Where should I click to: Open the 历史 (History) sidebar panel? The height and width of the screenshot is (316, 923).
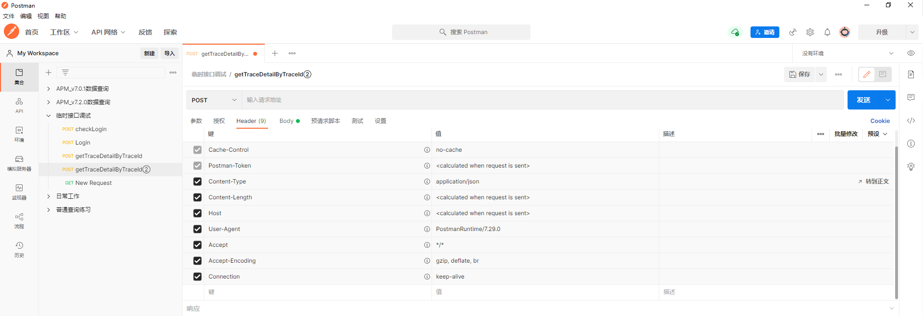coord(19,250)
